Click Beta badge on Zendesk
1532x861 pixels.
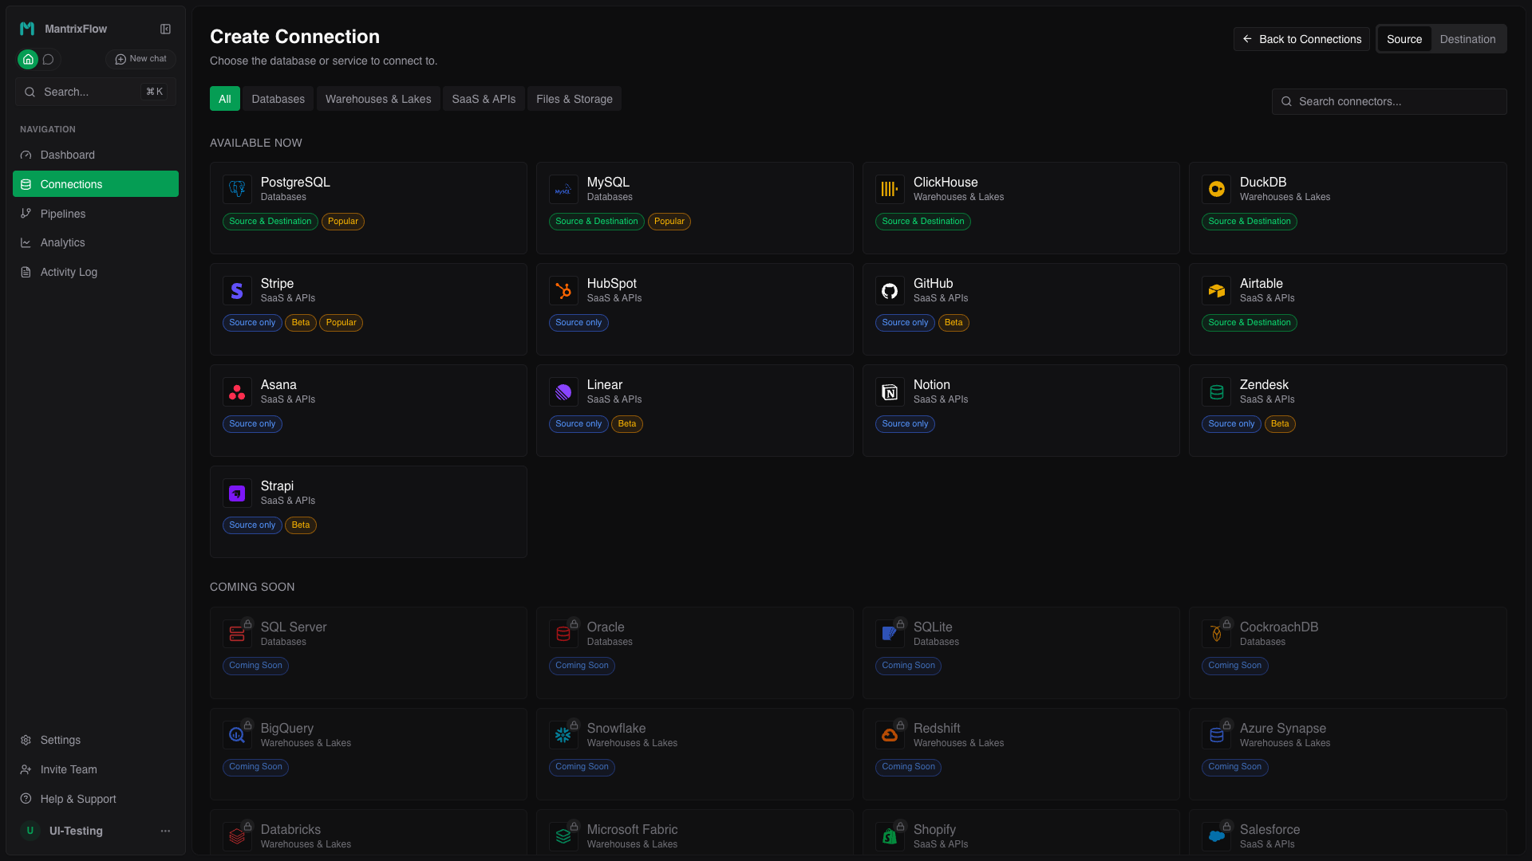click(1280, 424)
